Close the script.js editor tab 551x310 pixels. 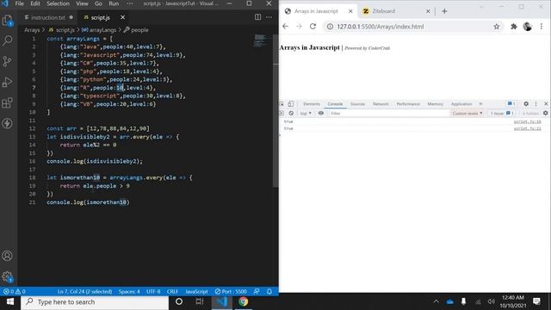tap(122, 17)
